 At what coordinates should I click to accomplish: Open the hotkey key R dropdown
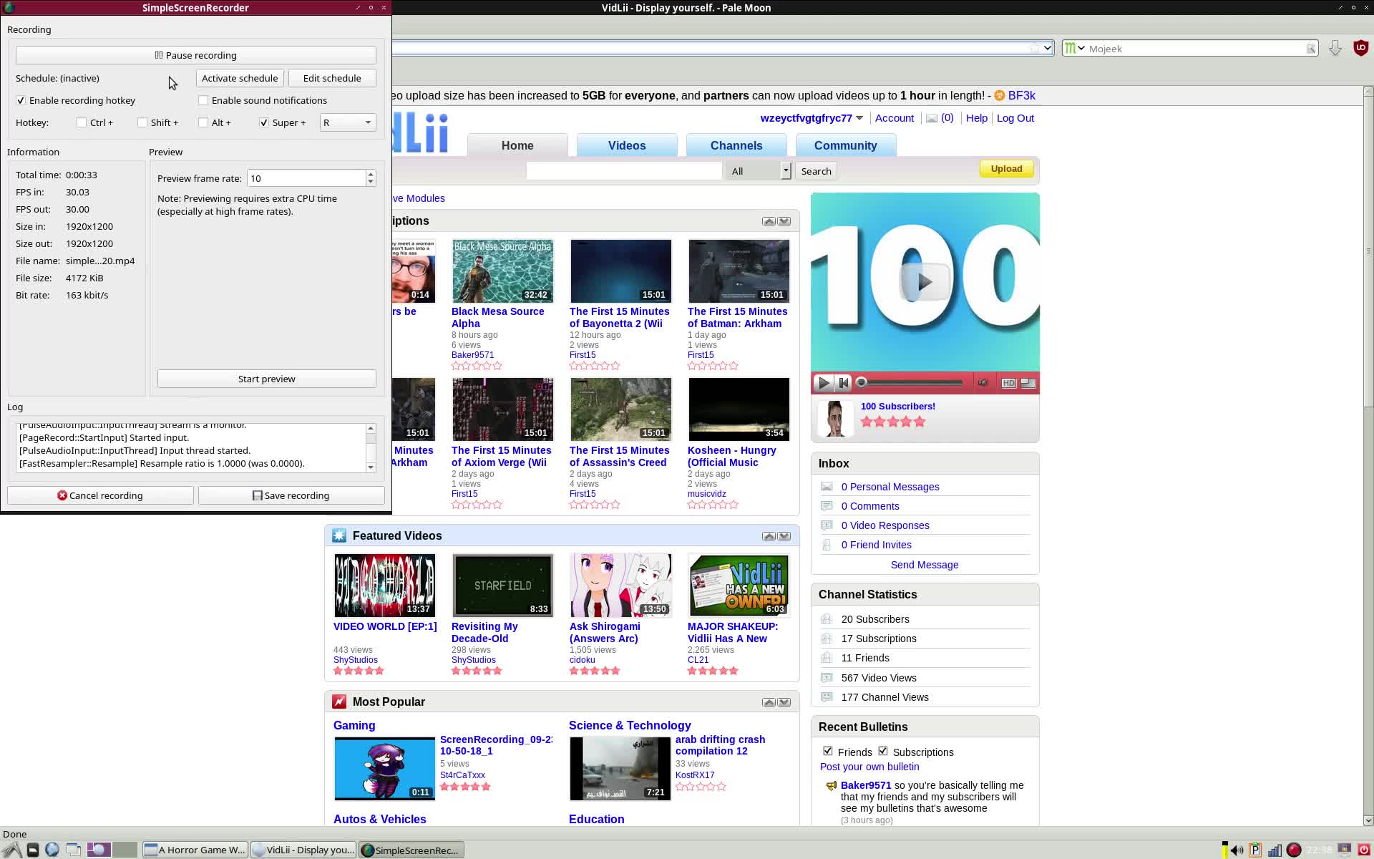[348, 123]
